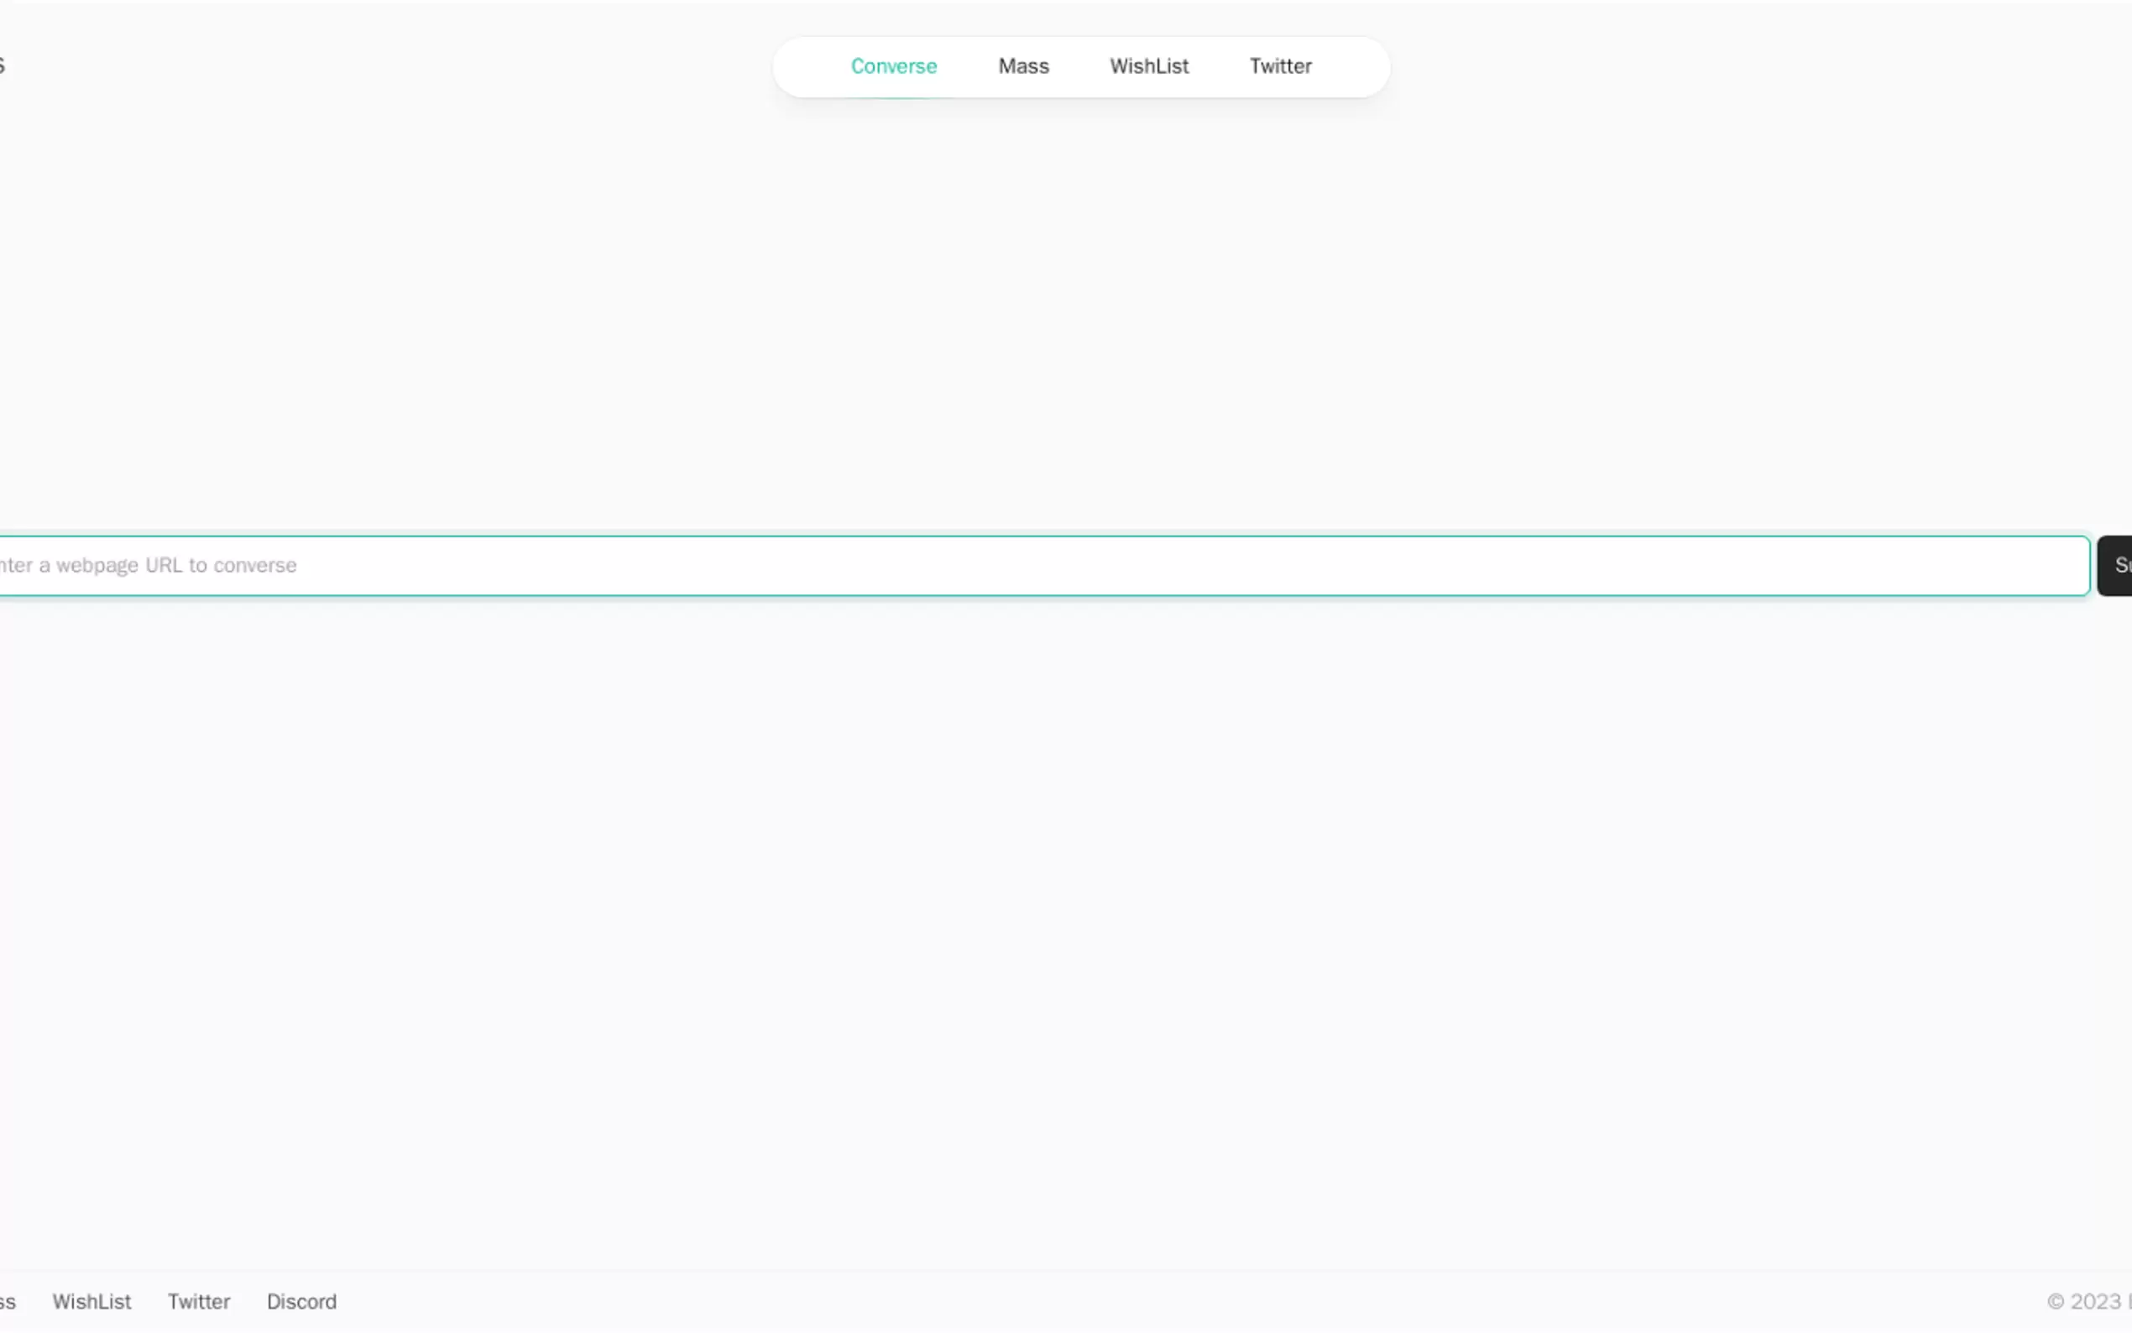The width and height of the screenshot is (2132, 1333).
Task: Open Twitter from the top navigation pill
Action: (1280, 66)
